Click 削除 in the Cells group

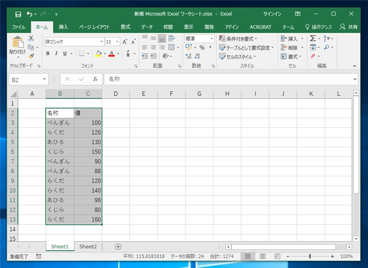tap(292, 47)
